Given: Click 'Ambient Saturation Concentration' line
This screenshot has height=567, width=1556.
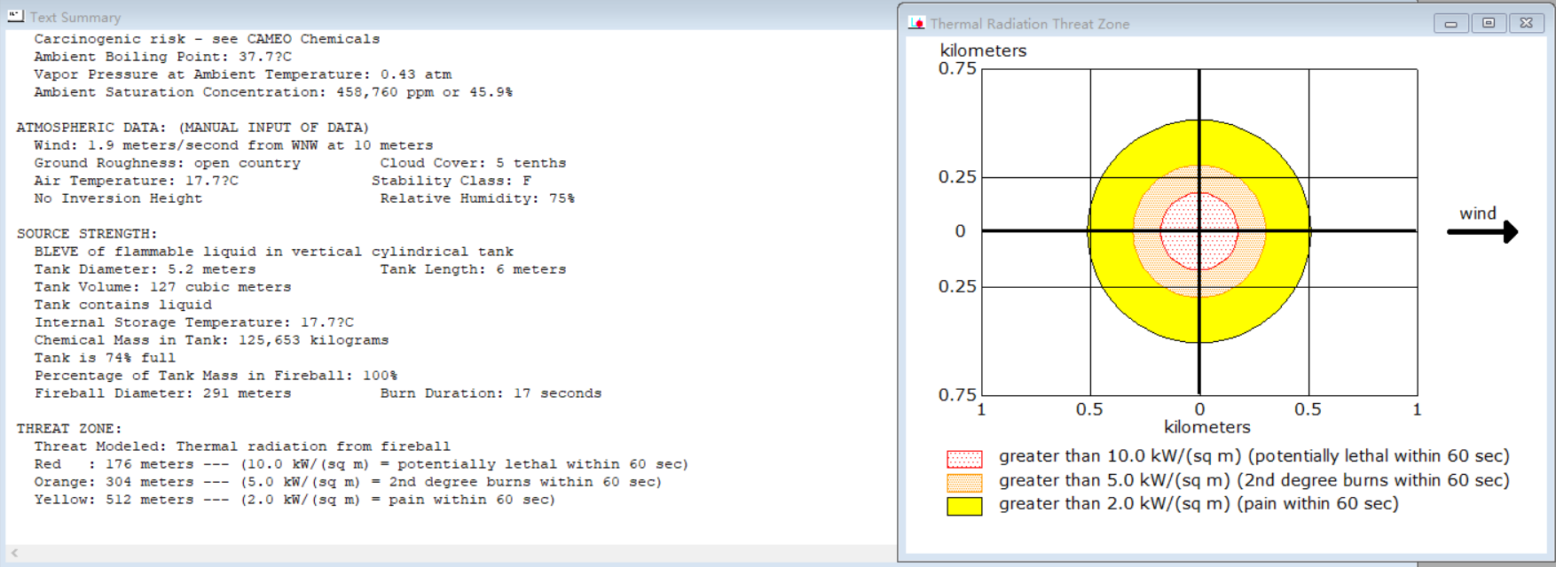Looking at the screenshot, I should [x=273, y=92].
